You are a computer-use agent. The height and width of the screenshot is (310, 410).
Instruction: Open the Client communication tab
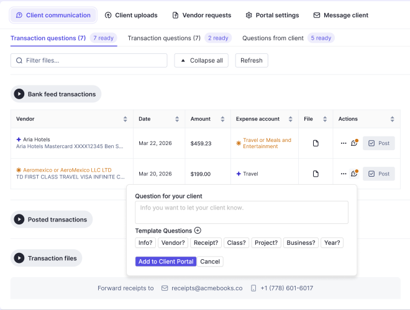53,15
